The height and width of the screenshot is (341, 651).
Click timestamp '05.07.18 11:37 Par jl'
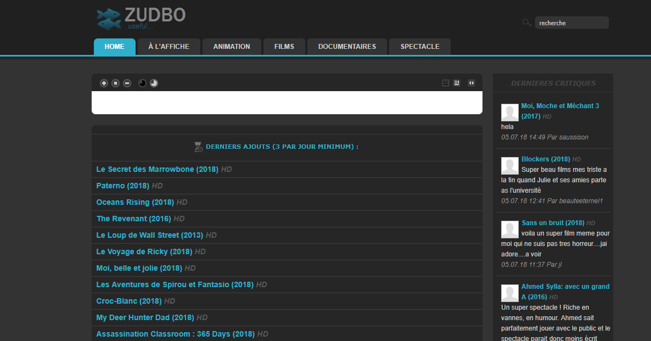pyautogui.click(x=531, y=265)
